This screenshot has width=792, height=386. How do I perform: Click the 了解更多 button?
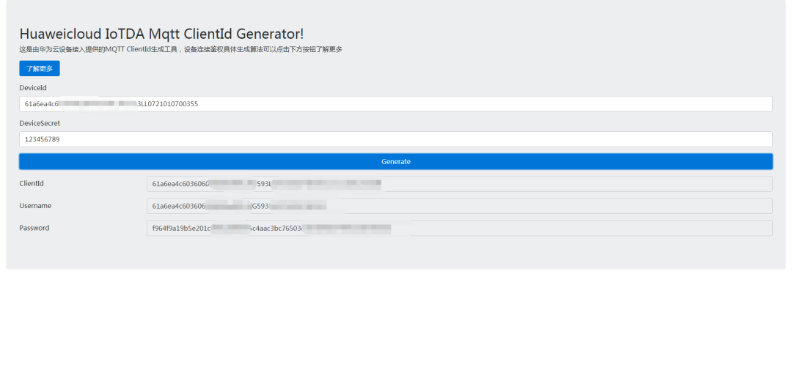(x=40, y=69)
